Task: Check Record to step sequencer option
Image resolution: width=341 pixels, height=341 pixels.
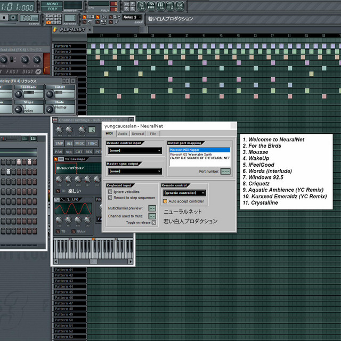Action: pos(110,198)
